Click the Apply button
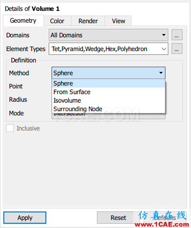The width and height of the screenshot is (191, 228). pos(25,218)
